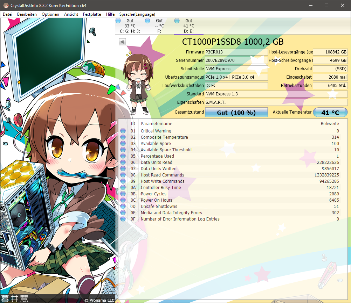Click the status orb for Host Write Commands

click(123, 181)
